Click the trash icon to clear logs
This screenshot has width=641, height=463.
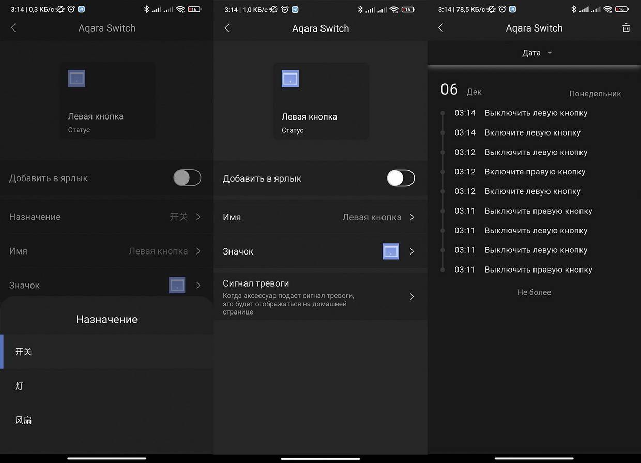tap(626, 28)
